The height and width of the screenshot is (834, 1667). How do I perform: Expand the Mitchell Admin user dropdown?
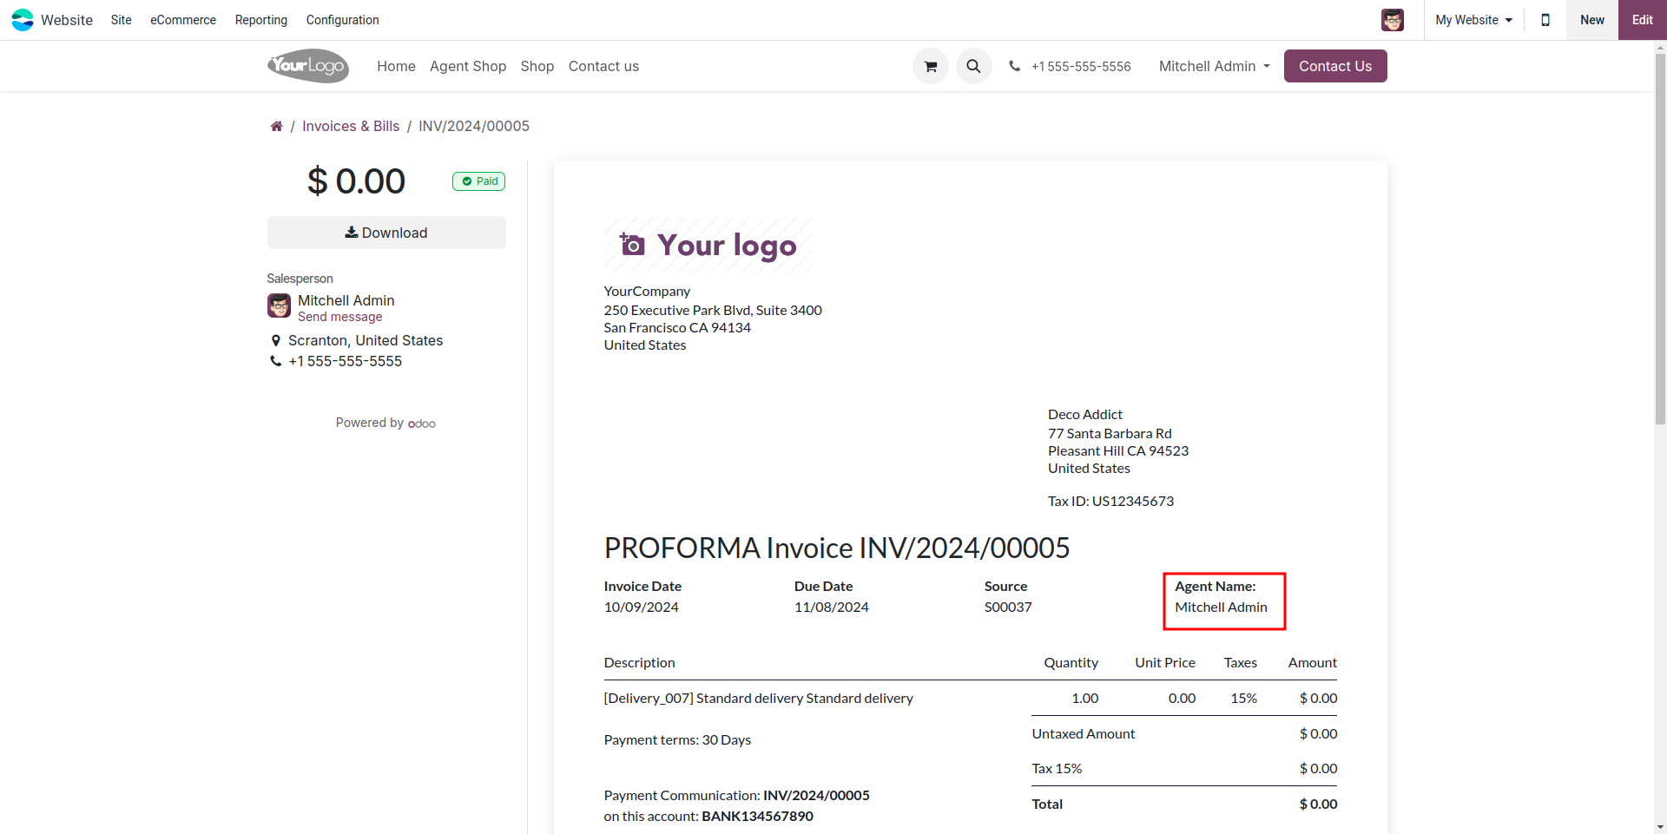pyautogui.click(x=1214, y=66)
